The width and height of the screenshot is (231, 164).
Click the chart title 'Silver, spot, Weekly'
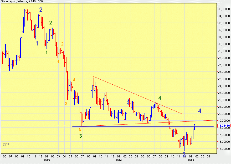(19, 2)
